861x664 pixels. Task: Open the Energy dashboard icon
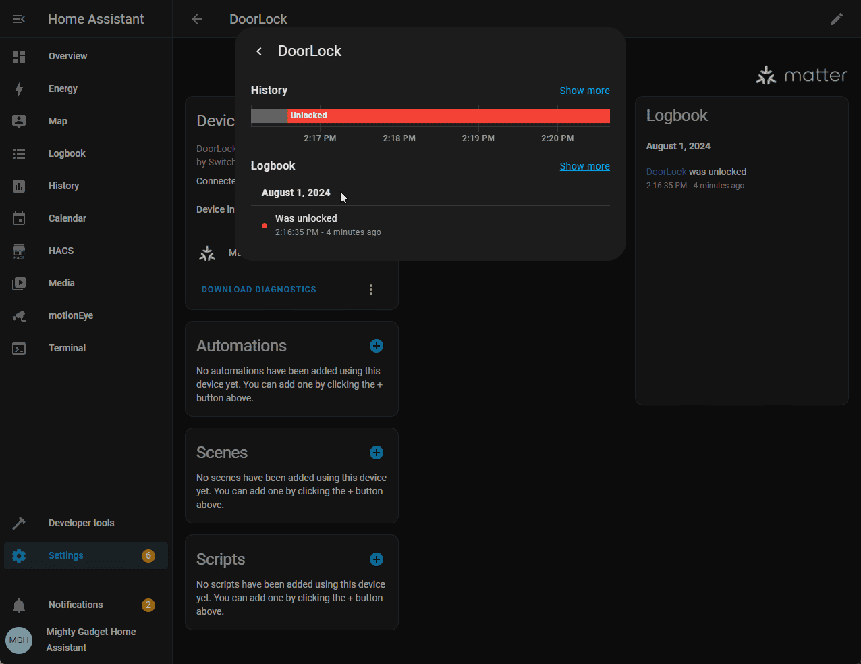(19, 88)
